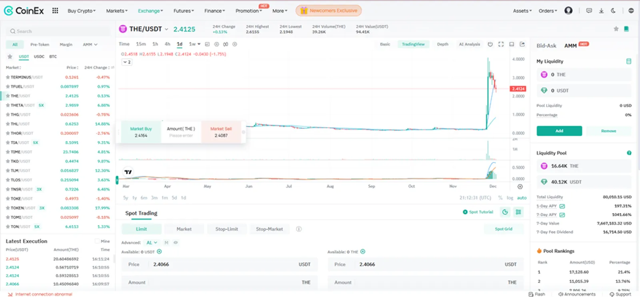Open the language globe icon

pos(631,11)
